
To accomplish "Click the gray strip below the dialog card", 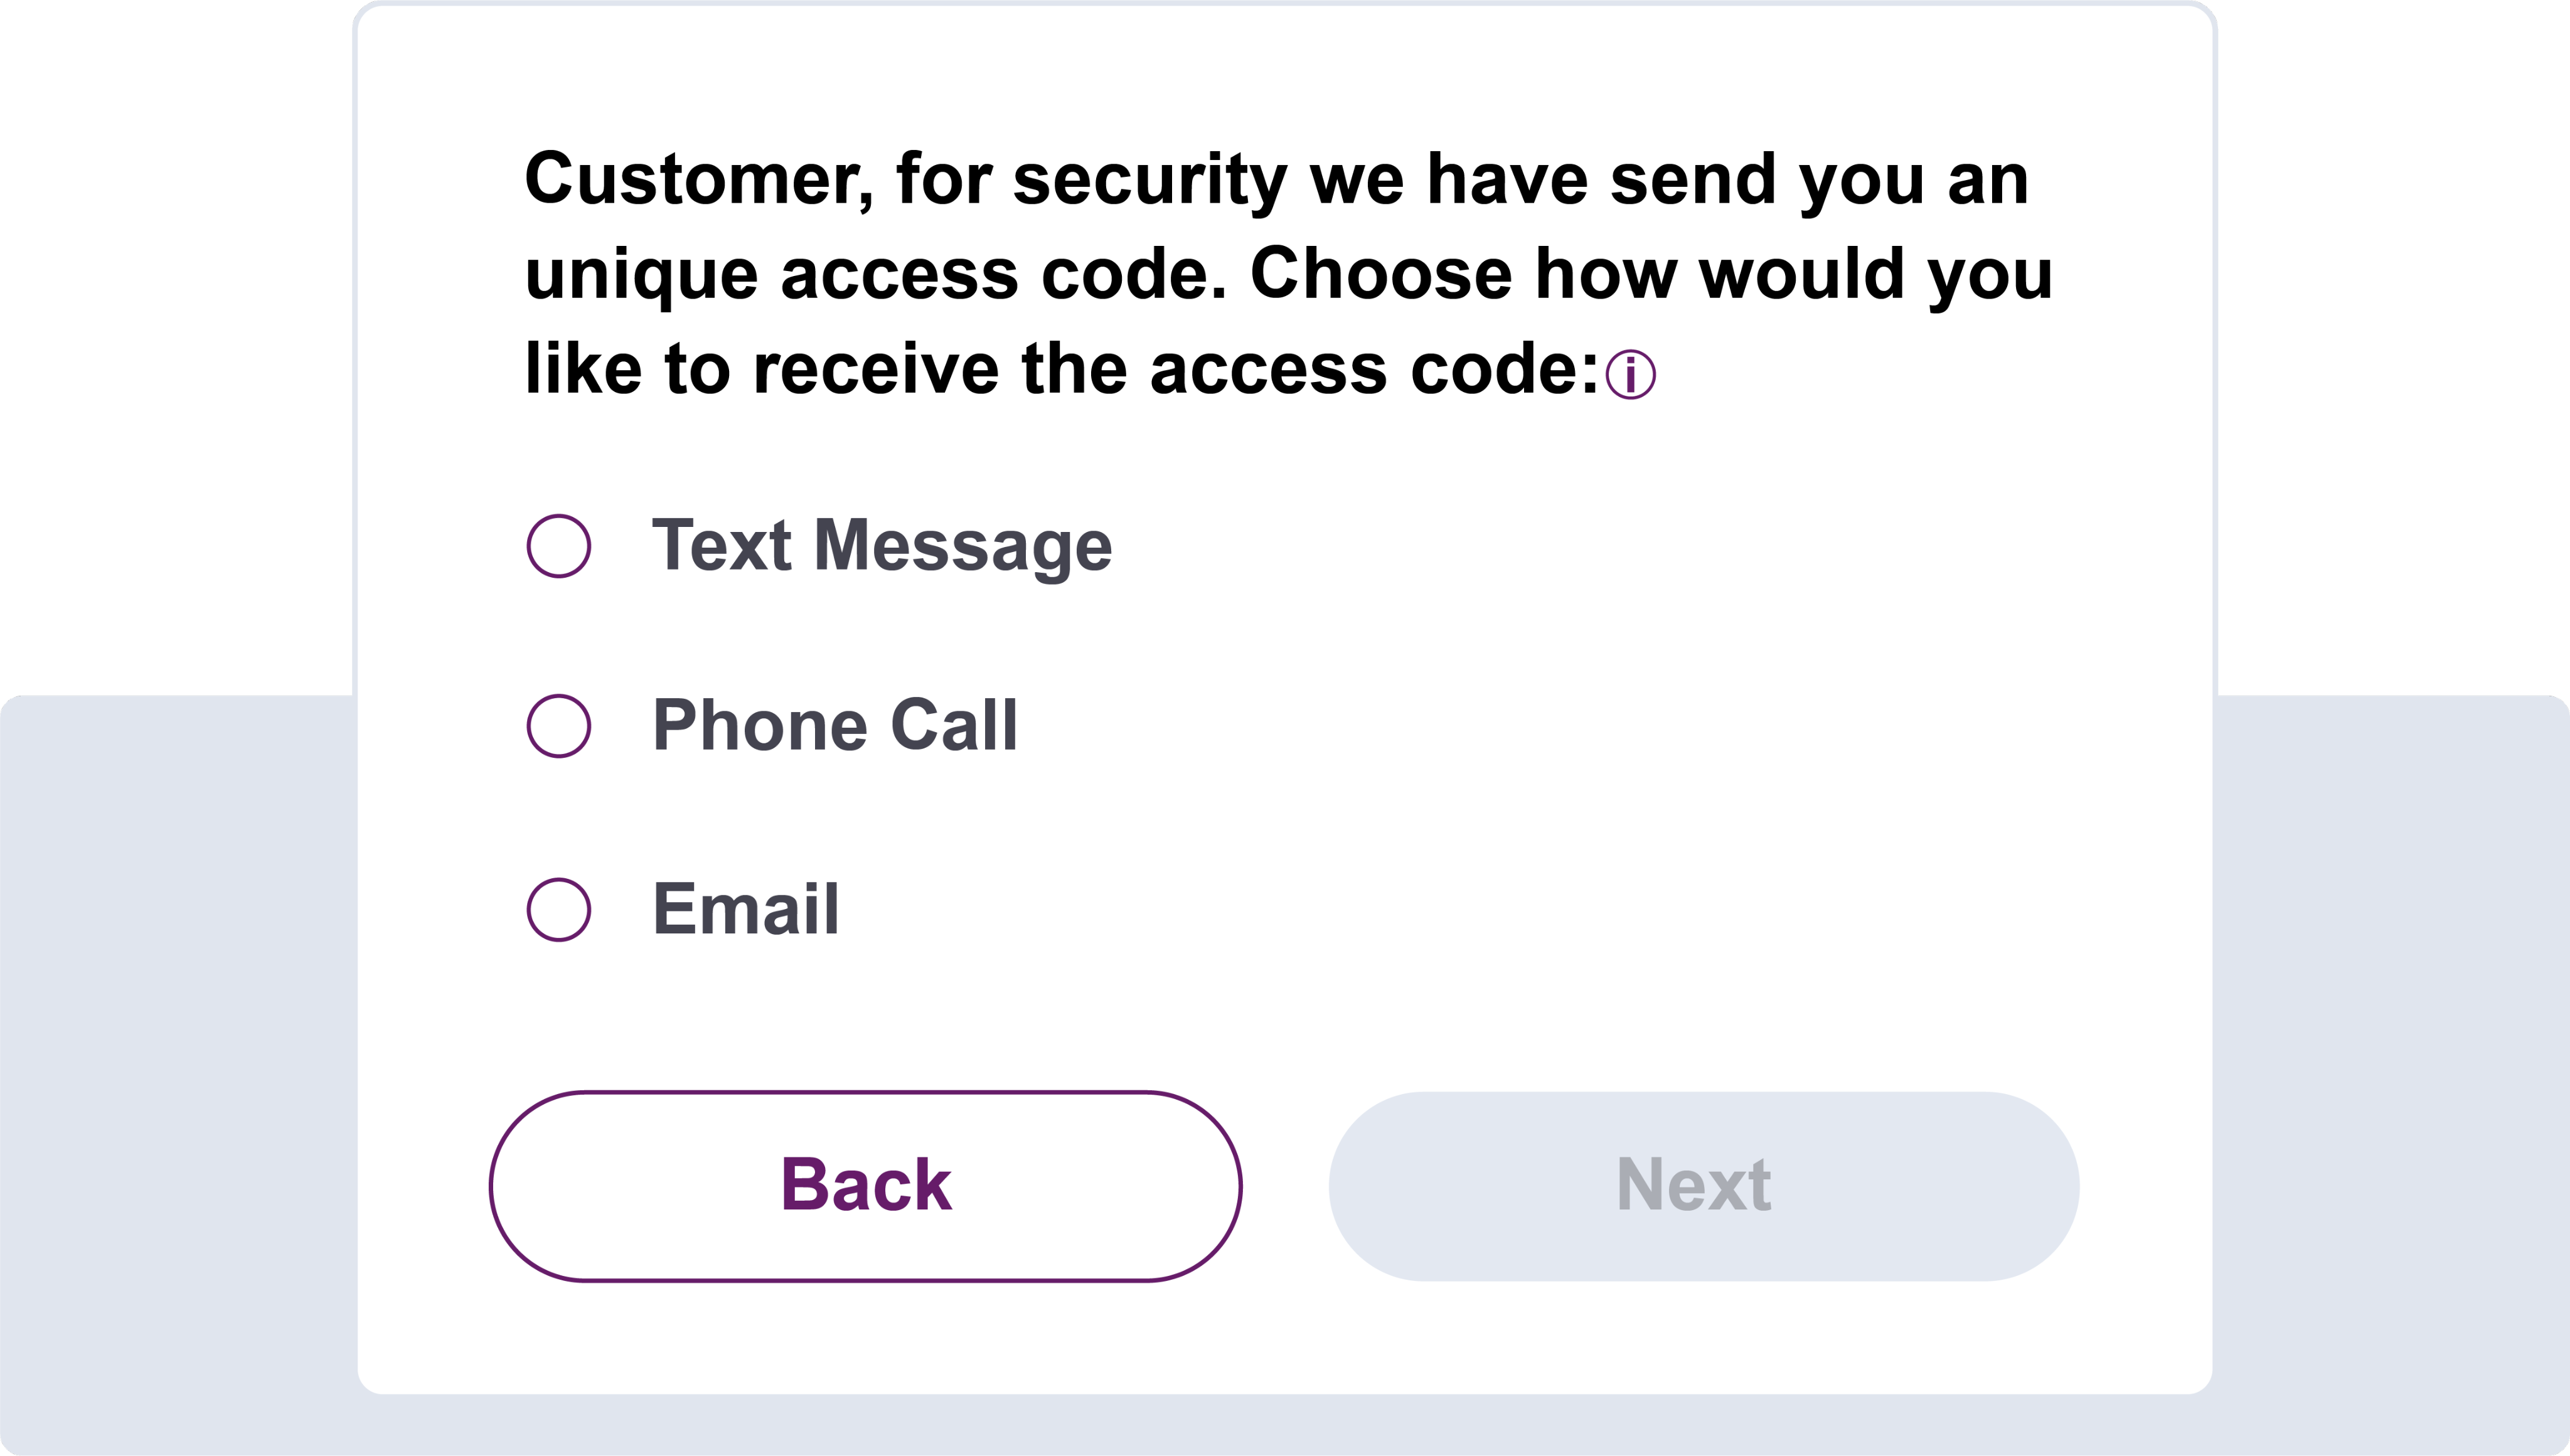I will [x=1285, y=1426].
